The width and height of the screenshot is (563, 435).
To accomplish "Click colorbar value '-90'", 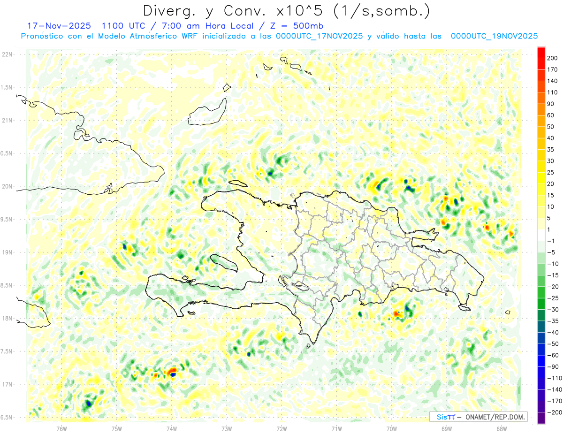I will pyautogui.click(x=553, y=366).
